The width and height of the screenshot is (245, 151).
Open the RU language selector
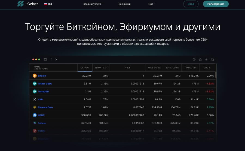tap(49, 4)
